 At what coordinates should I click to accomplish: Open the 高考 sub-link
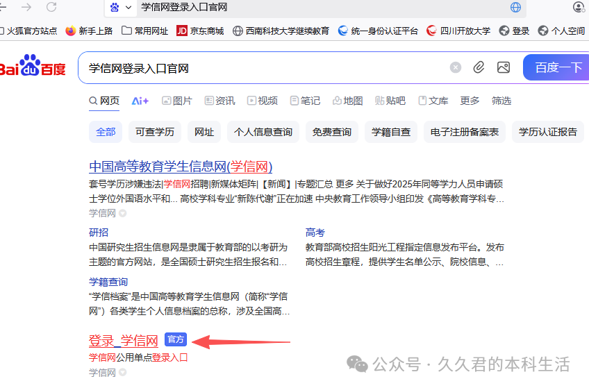pos(315,233)
